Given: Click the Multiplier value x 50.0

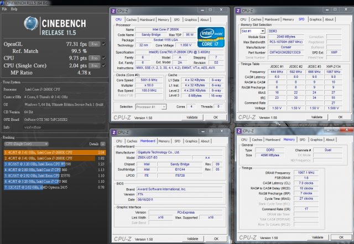Looking at the screenshot, I should click(149, 85).
